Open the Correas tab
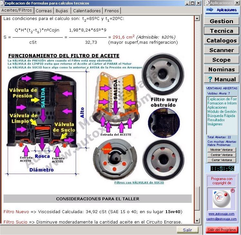Image resolution: width=241 pixels, height=235 pixels. (43, 11)
